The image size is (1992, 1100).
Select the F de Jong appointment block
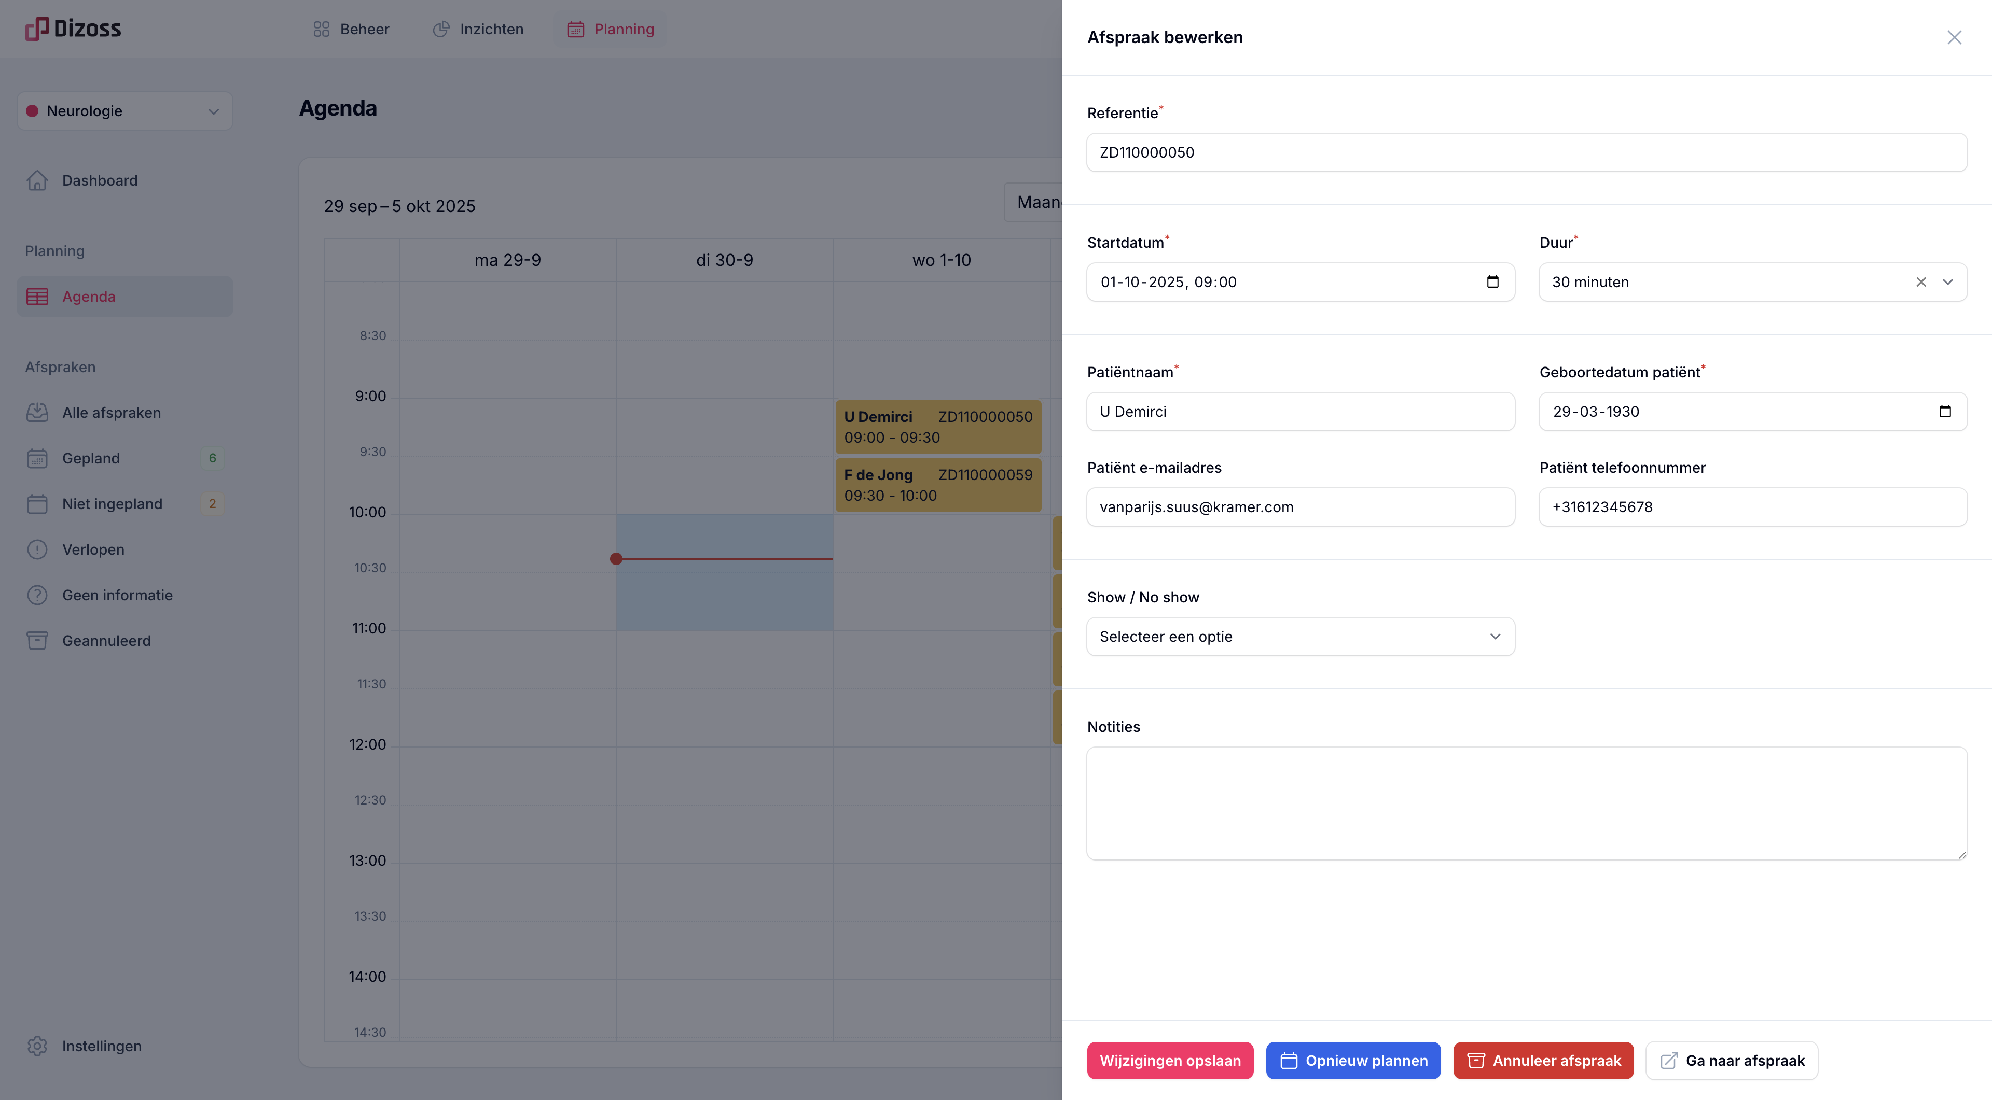(937, 485)
